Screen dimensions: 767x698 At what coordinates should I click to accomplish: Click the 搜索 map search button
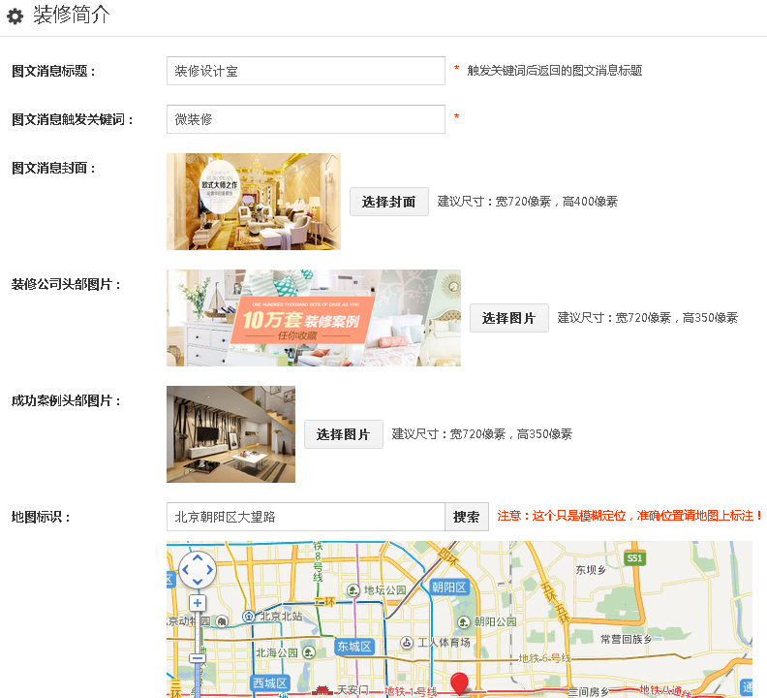coord(466,517)
